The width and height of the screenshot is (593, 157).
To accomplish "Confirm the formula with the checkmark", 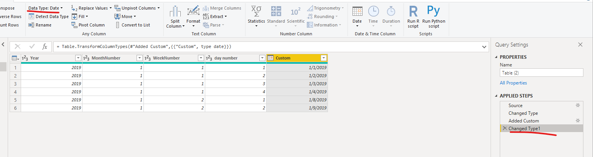I will tap(32, 46).
